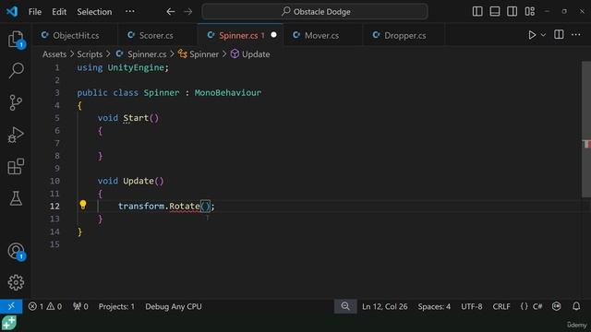This screenshot has width=591, height=332.
Task: Switch to the ObjectHit.cs tab
Action: [76, 35]
